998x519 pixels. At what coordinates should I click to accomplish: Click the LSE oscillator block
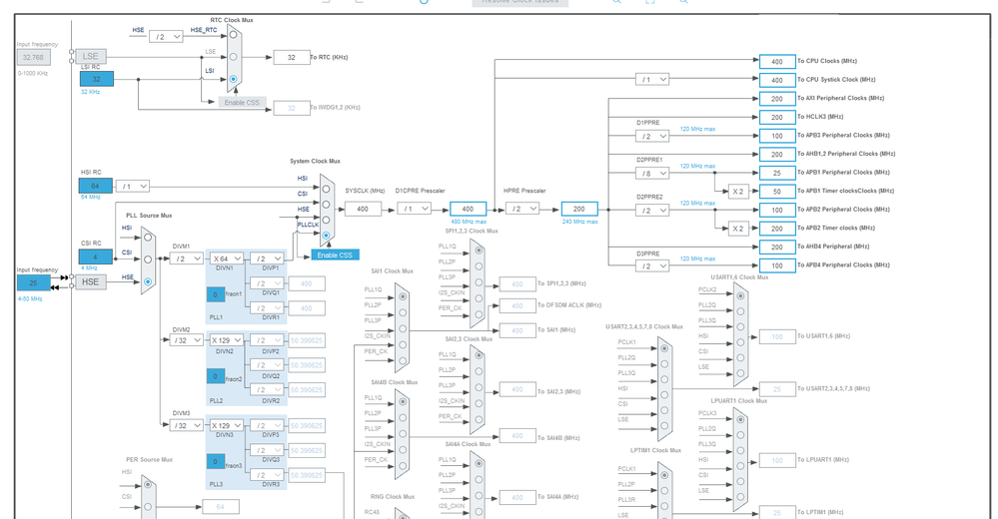pos(90,56)
